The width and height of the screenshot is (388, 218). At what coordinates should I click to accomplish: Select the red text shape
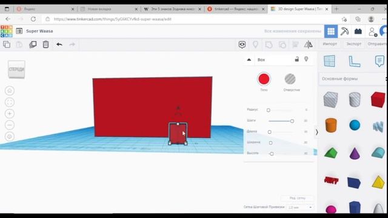point(331,180)
